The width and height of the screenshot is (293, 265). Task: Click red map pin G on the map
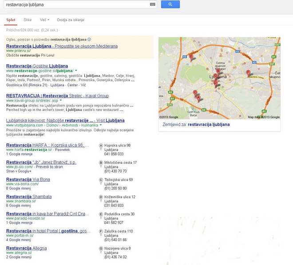pos(215,76)
